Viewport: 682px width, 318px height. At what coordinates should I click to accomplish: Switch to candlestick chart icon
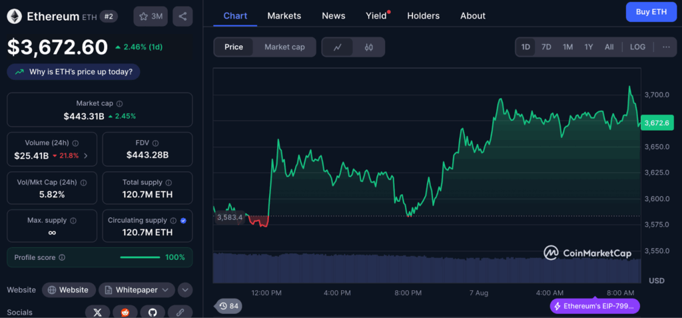[369, 47]
